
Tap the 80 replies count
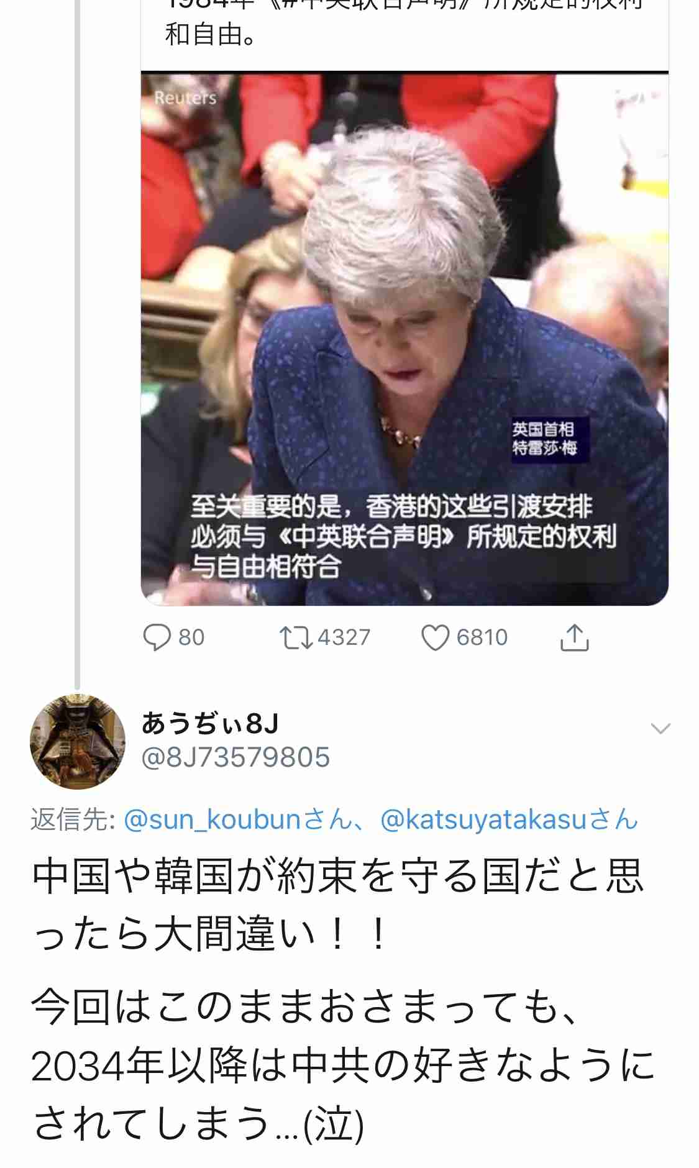pos(191,637)
